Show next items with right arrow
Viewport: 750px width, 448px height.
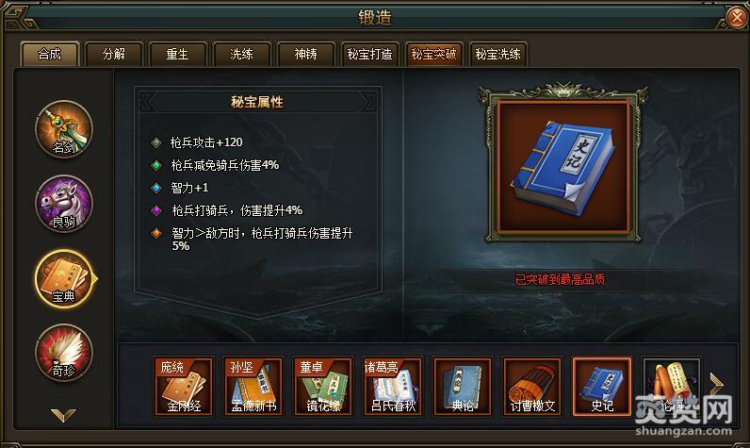pyautogui.click(x=716, y=385)
